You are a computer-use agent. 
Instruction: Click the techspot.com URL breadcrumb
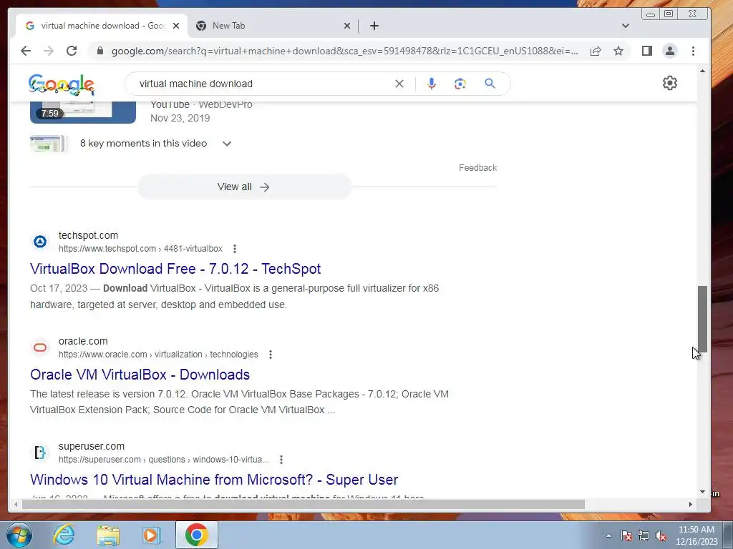[x=140, y=249]
